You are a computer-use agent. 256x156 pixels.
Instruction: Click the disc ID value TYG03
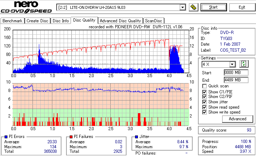pos(226,39)
